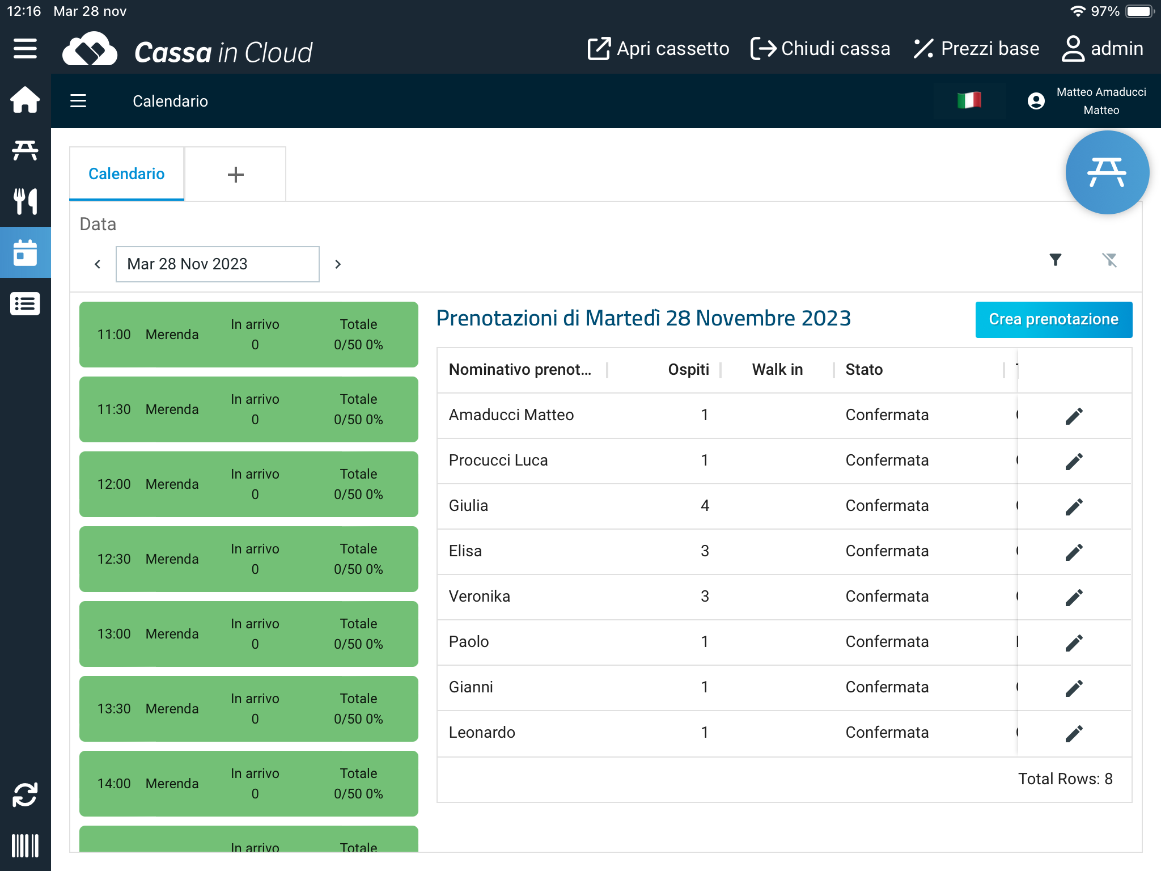Open the fork and knife menu icon
Viewport: 1161px width, 871px height.
click(25, 201)
